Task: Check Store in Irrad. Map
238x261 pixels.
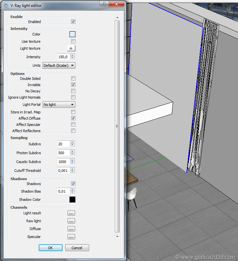Action: (x=73, y=112)
